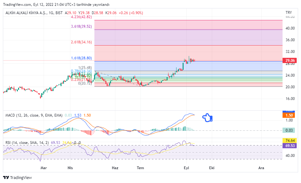Click the Ara label on time axis

261,168
